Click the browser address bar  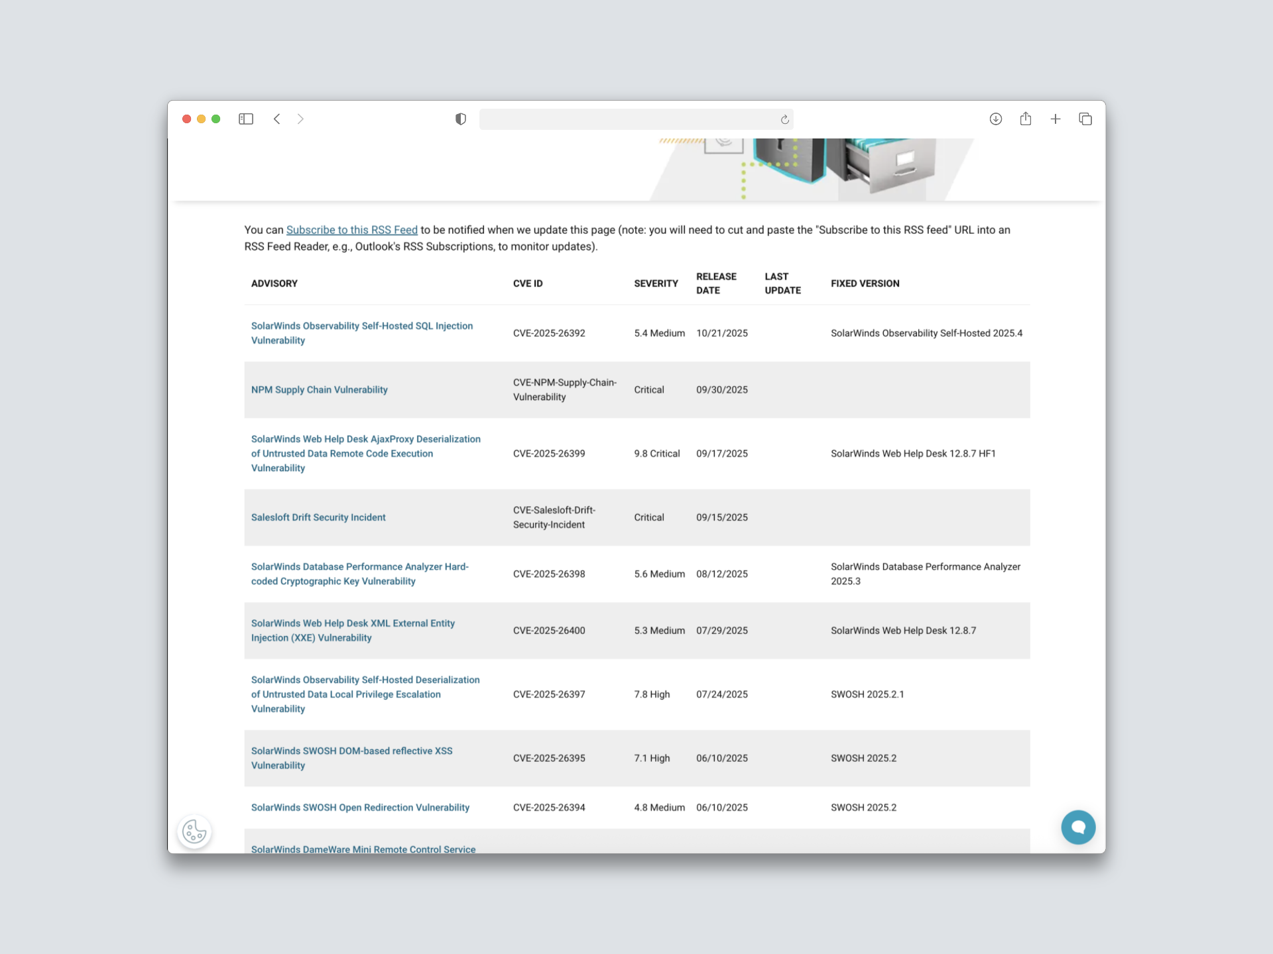tap(630, 119)
